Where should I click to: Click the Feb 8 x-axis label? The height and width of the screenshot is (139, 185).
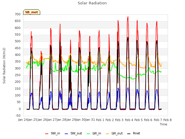pyautogui.click(x=167, y=120)
